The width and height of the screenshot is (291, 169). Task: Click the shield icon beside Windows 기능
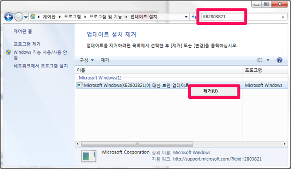click(x=8, y=52)
